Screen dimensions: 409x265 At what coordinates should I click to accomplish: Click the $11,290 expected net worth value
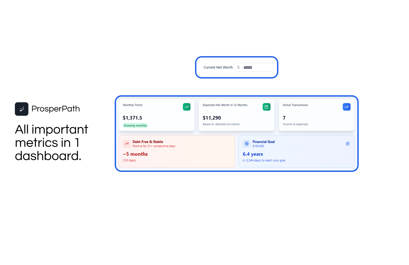click(212, 118)
